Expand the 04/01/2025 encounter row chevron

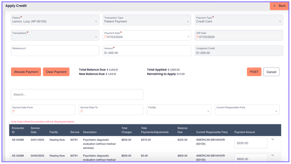tap(273, 140)
